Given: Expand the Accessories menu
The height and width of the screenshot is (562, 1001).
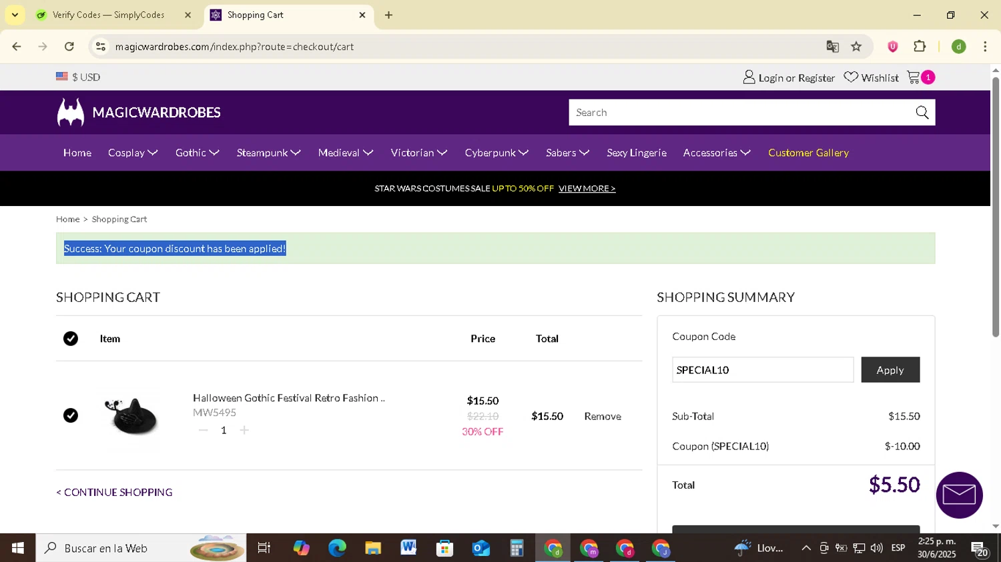Looking at the screenshot, I should coord(717,153).
